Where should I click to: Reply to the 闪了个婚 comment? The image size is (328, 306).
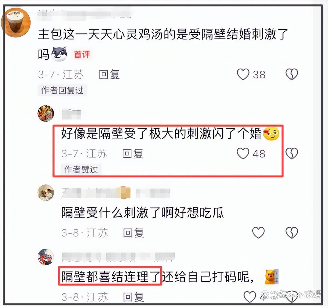(x=133, y=154)
